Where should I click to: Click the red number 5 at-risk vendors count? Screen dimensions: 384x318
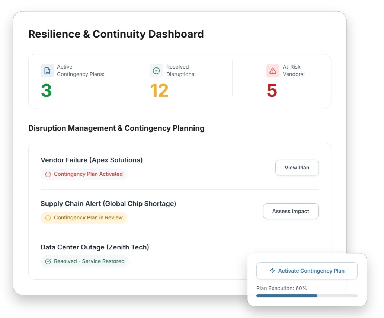[272, 90]
